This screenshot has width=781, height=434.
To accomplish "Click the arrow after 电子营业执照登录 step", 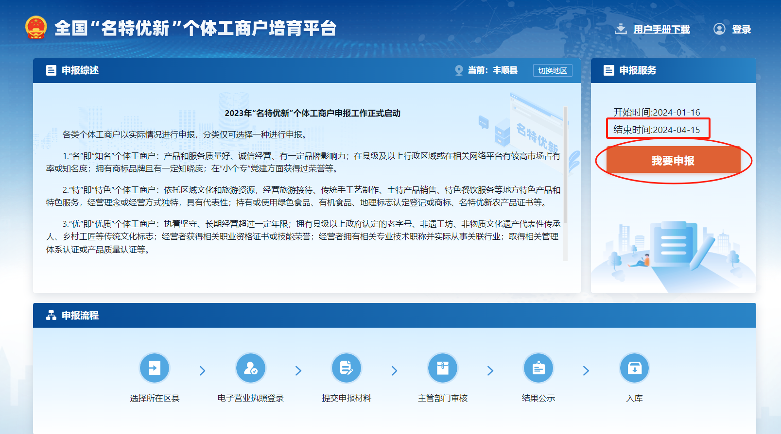I will tap(298, 371).
